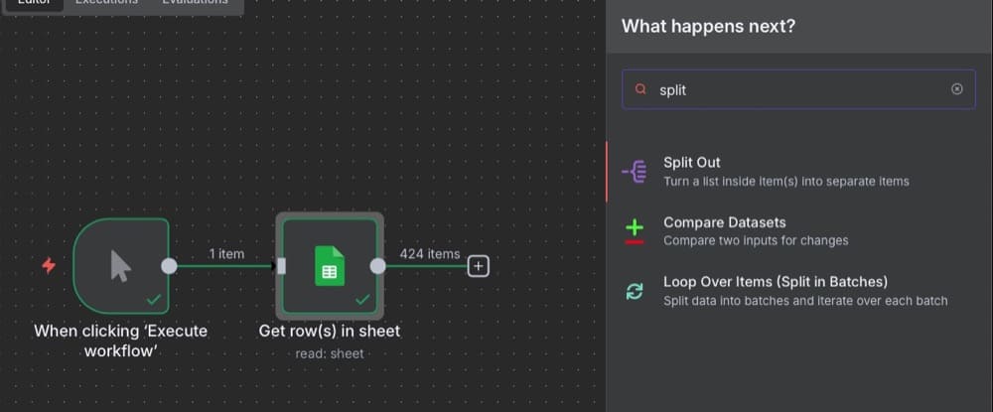Click the "Get row(s) in sheet" label

coord(329,331)
